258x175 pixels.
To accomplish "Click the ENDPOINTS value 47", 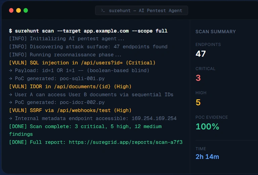I will click(x=201, y=54).
